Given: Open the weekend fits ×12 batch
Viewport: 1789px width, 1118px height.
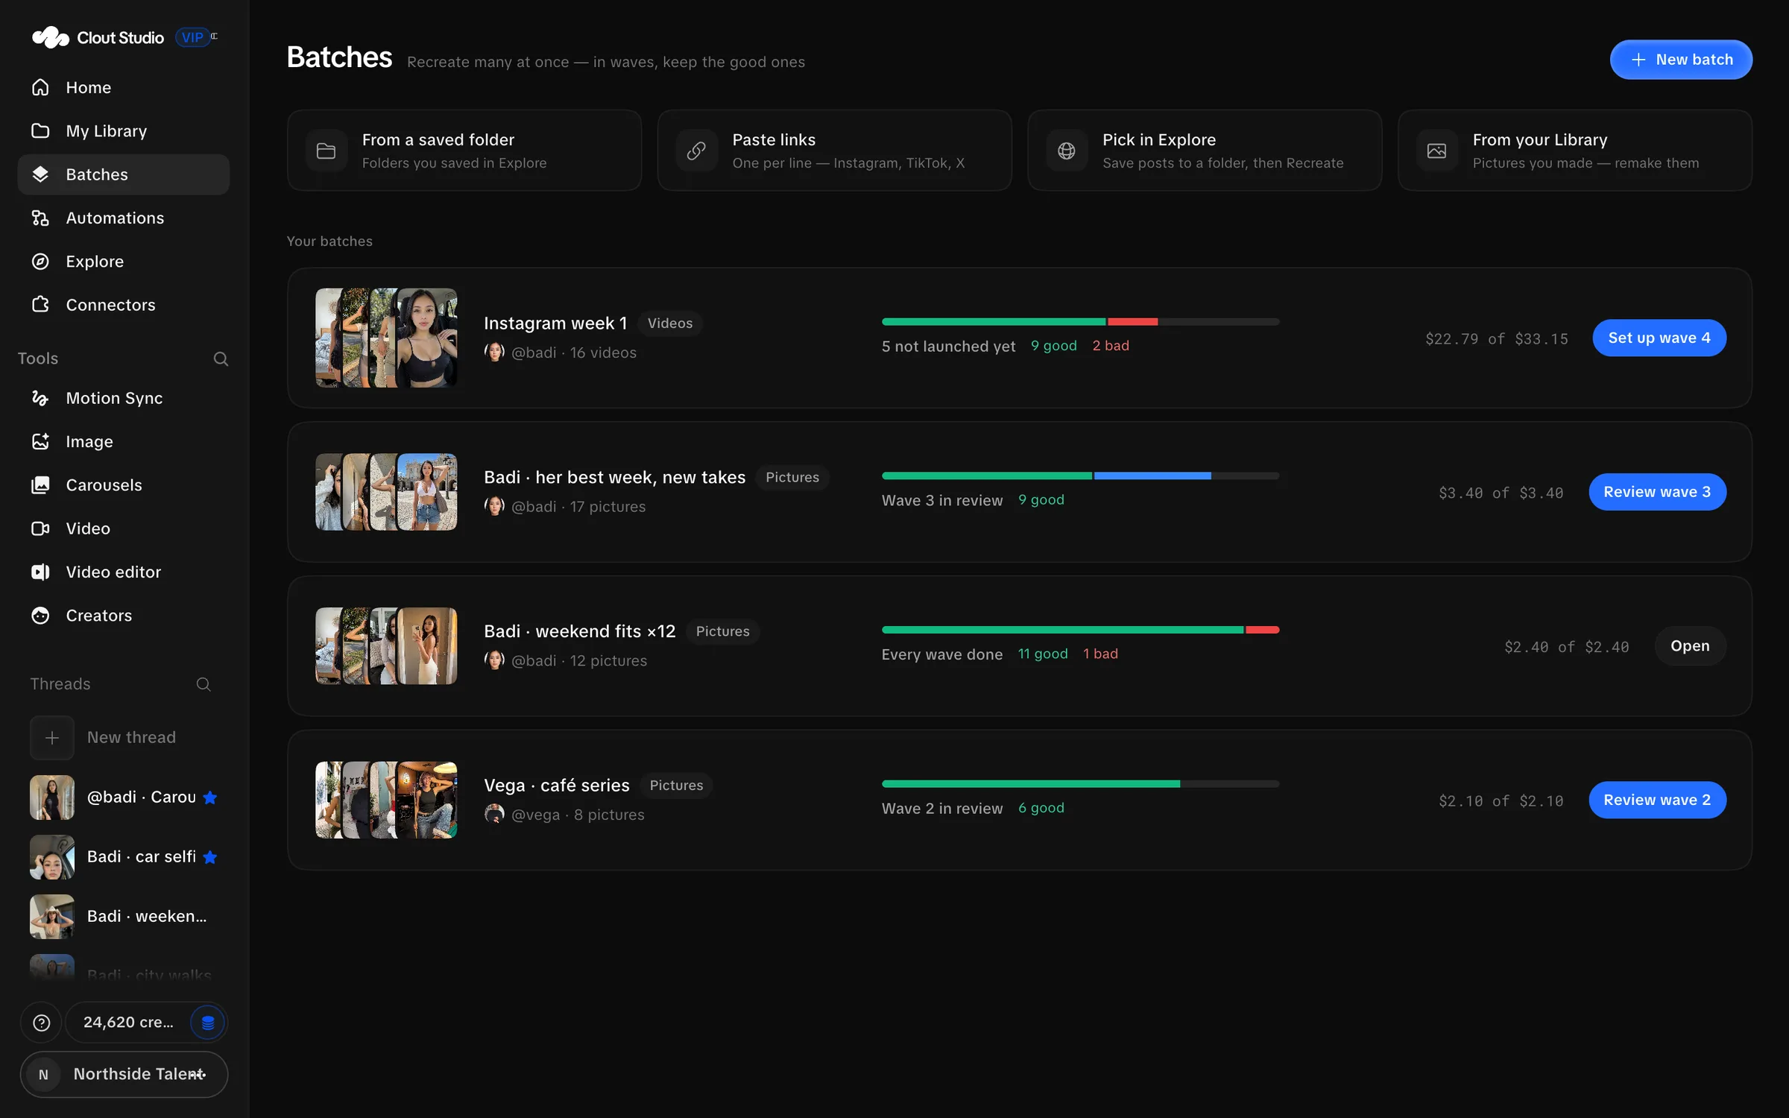Looking at the screenshot, I should point(1690,646).
